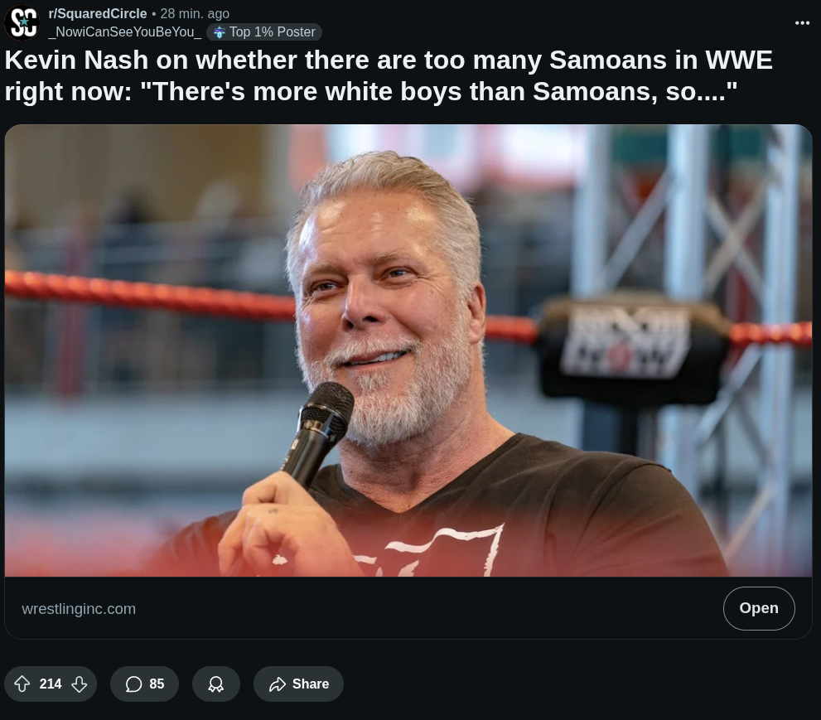Click the Share button label
The width and height of the screenshot is (821, 720).
click(x=311, y=684)
